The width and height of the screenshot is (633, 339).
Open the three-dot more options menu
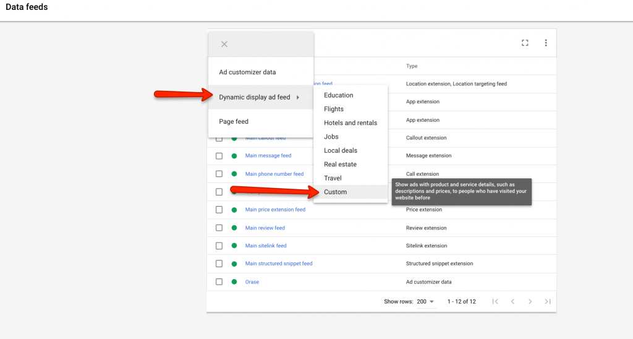(x=546, y=43)
